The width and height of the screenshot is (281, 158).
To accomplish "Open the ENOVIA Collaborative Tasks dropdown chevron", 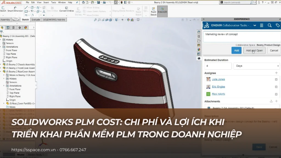I will click(x=255, y=26).
